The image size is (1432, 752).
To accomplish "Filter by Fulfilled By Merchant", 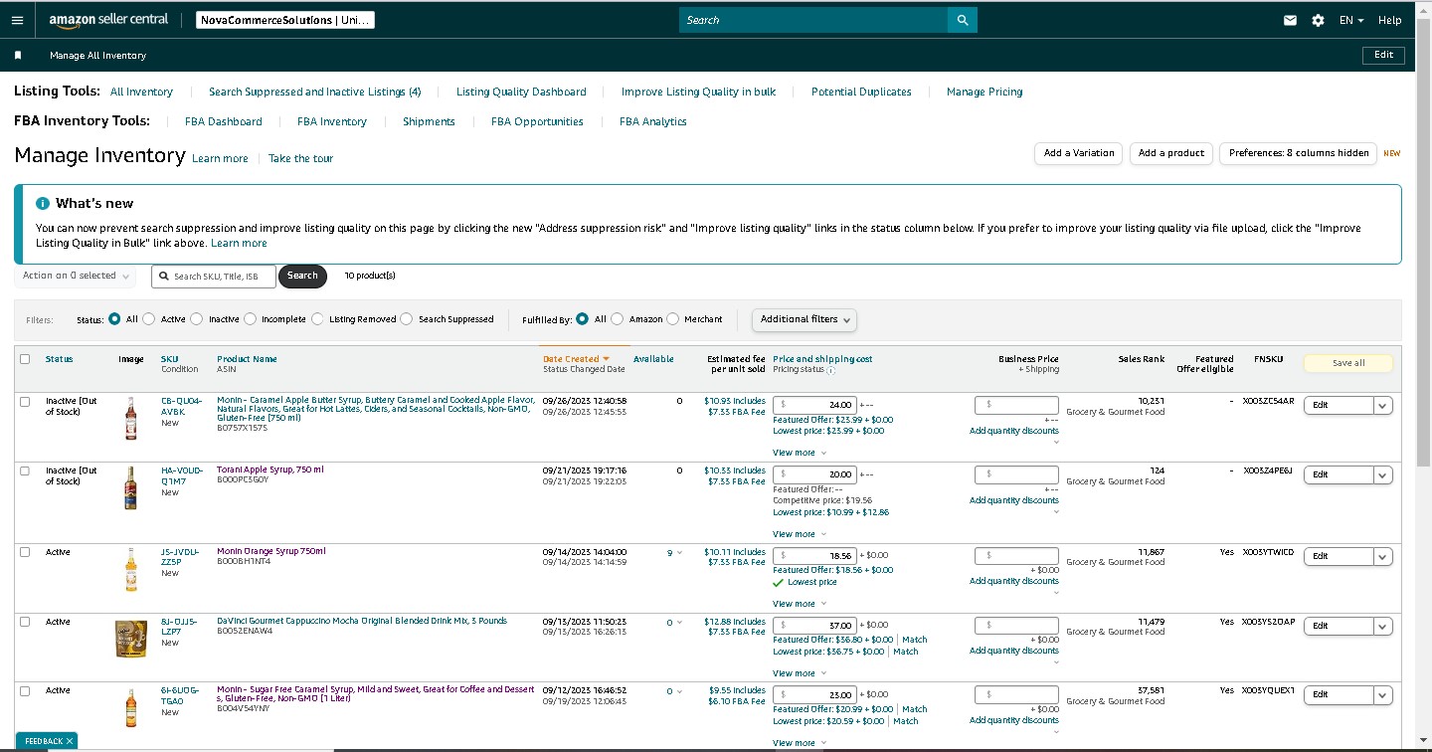I will tap(673, 319).
